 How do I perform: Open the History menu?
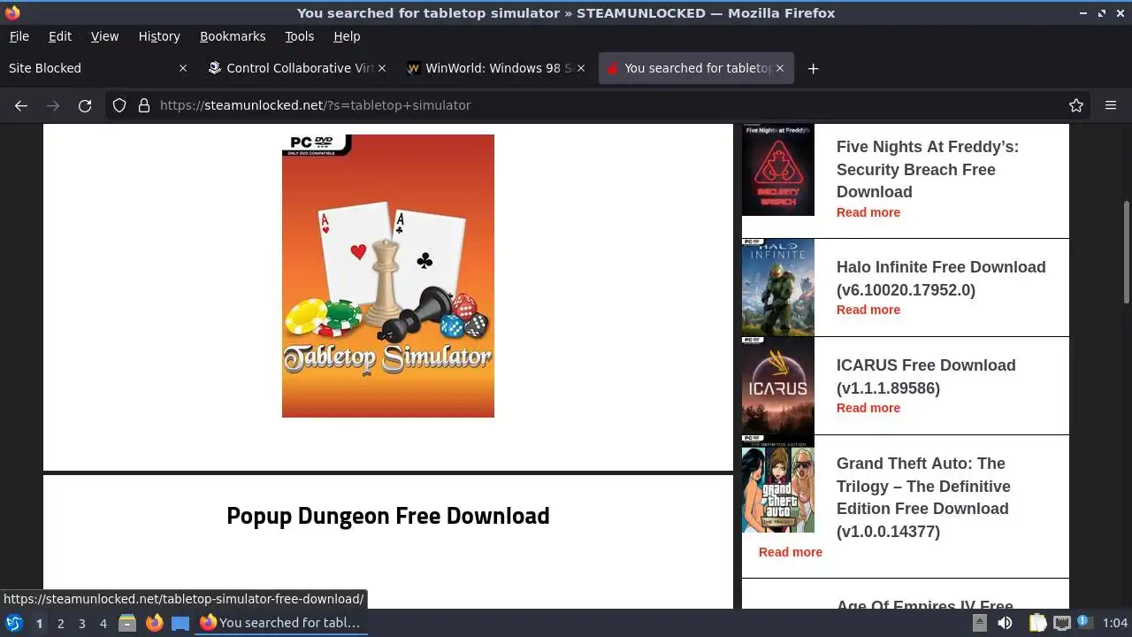[159, 36]
